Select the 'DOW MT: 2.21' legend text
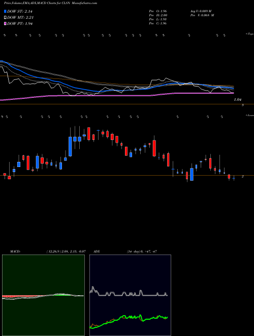 click(20, 18)
